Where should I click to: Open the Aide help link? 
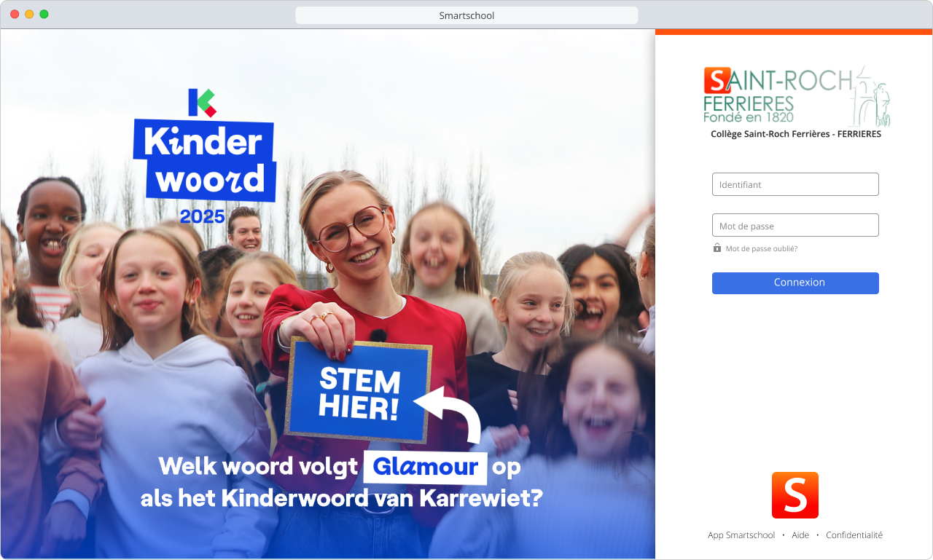(x=800, y=535)
